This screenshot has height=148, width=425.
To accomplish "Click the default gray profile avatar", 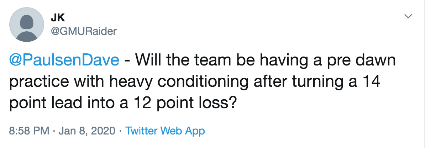I will pos(27,25).
